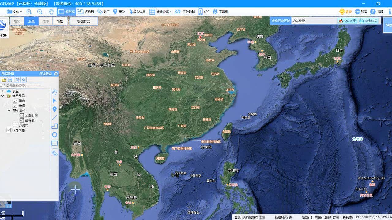
Task: Collapse the 其他属性 attributes group
Action: (x=8, y=110)
